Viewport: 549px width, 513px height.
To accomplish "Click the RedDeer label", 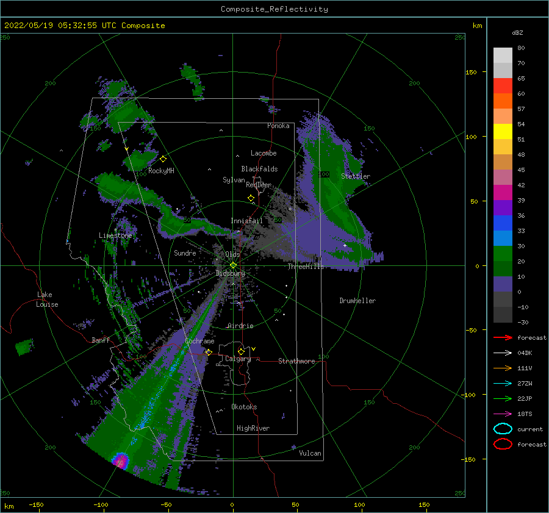I will (x=259, y=185).
